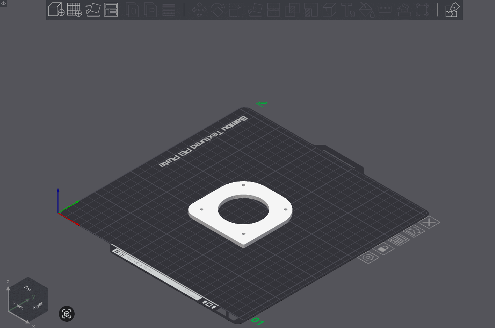The image size is (495, 328).
Task: Open settings for the current plate
Action: point(368,258)
